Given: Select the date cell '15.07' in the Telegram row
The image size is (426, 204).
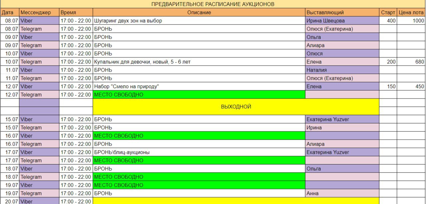Looking at the screenshot, I should click(x=10, y=127).
